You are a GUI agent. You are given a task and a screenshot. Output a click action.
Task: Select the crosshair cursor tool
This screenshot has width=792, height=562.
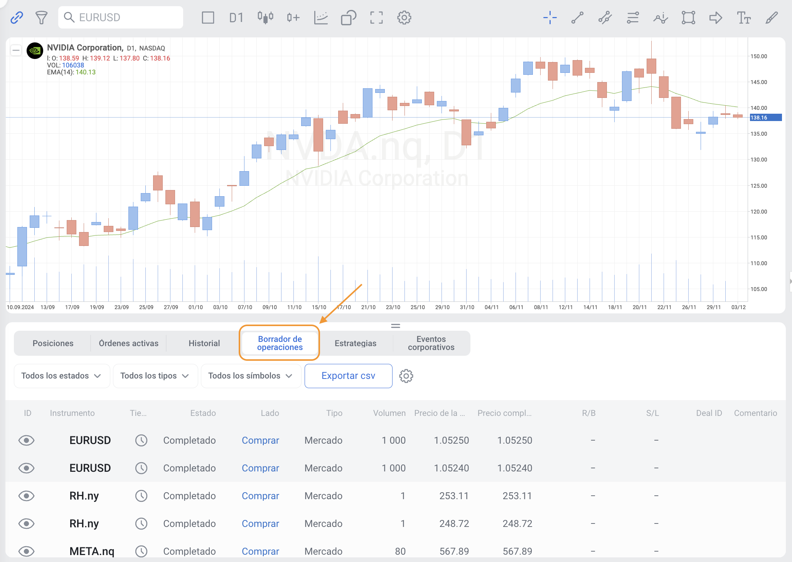point(550,17)
